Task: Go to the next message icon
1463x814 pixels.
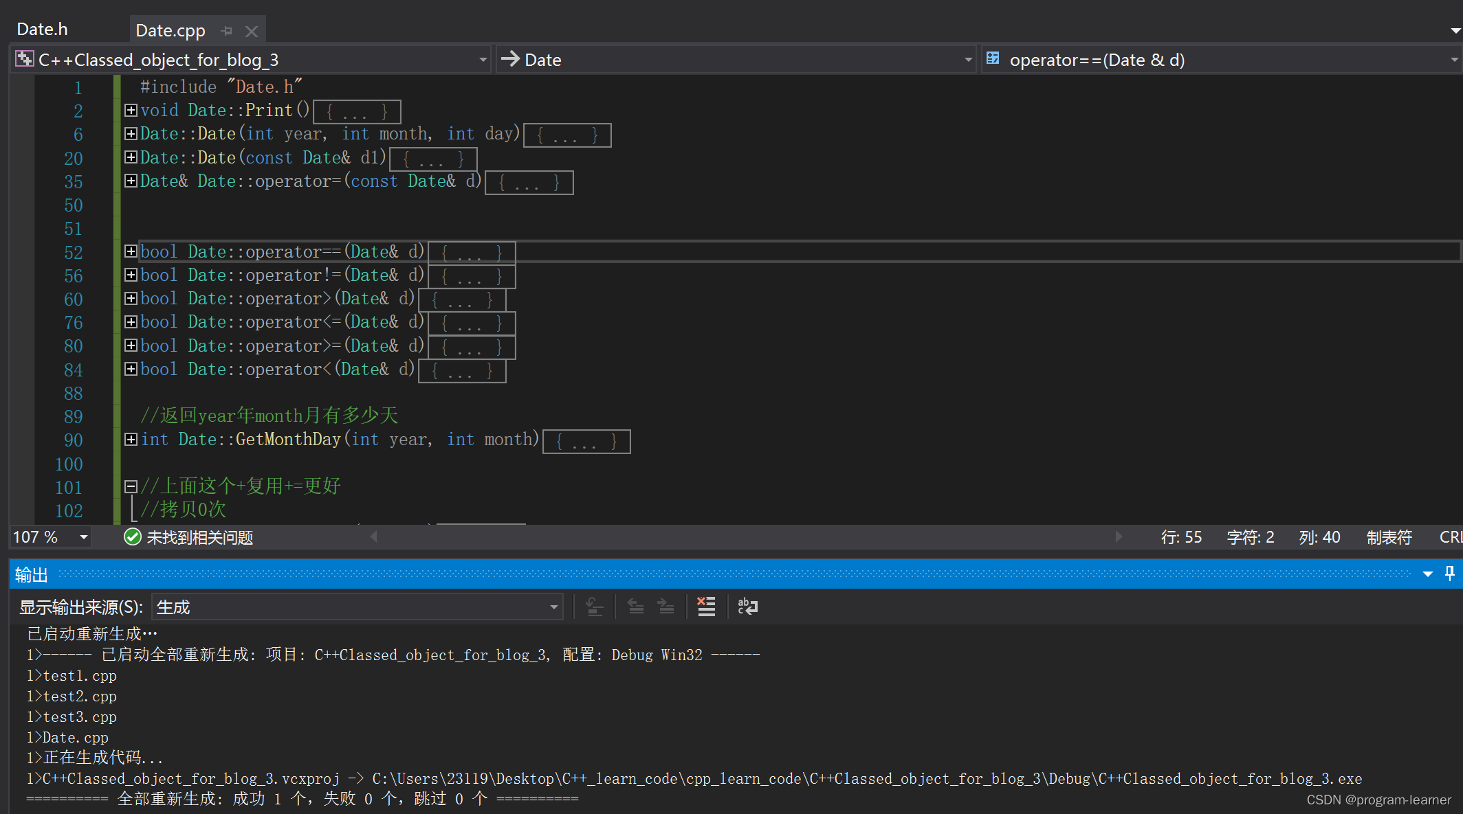Action: (x=665, y=607)
